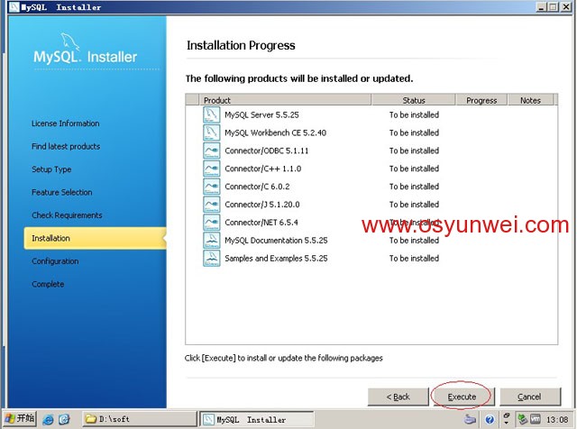Select the Connector/C++ 1.1.0 text
The height and width of the screenshot is (429, 577).
coord(263,169)
